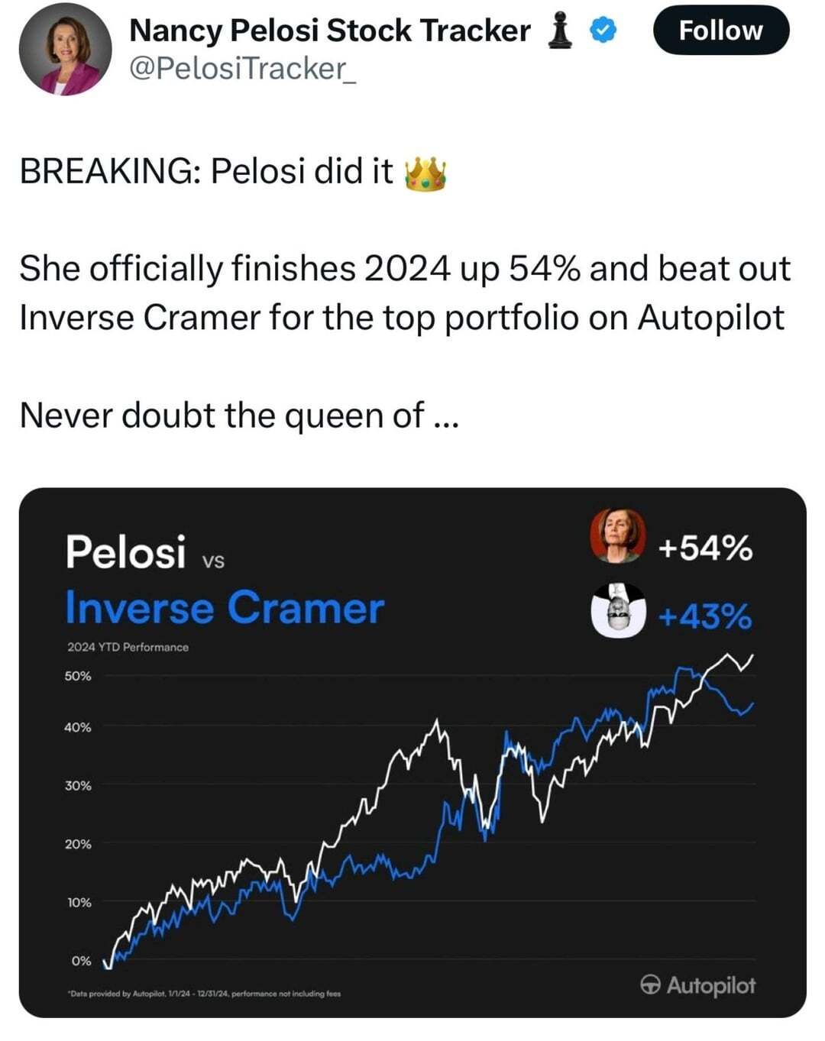This screenshot has height=1041, width=825.
Task: Click the 0% y-axis label
Action: pos(81,961)
